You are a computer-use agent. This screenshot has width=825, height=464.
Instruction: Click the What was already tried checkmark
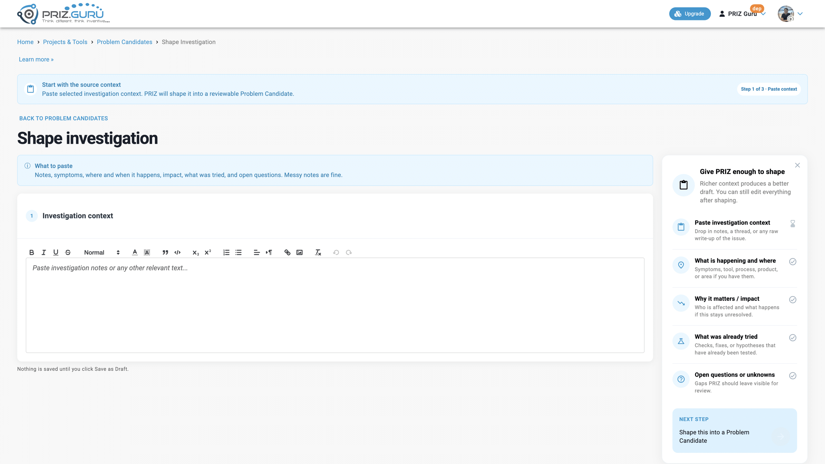(x=793, y=338)
